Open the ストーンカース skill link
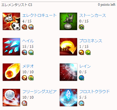117x110 pixels. click(x=93, y=15)
